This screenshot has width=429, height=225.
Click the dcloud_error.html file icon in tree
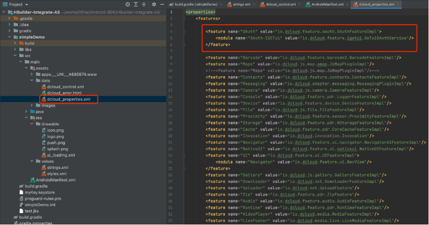click(x=44, y=93)
